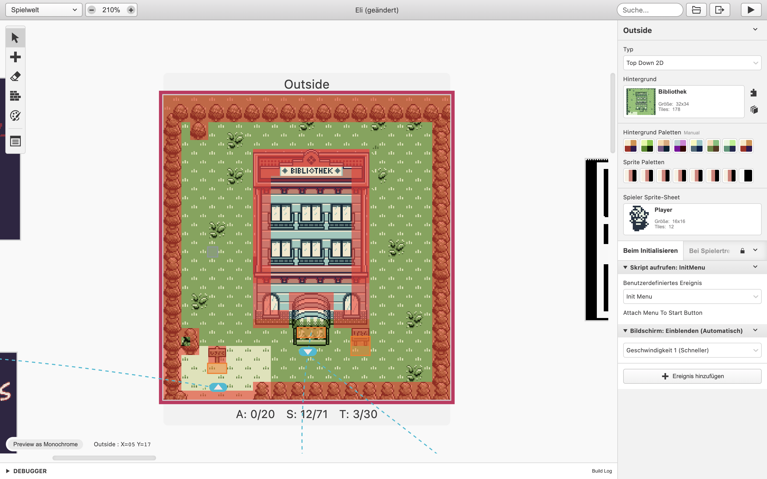The width and height of the screenshot is (767, 479).
Task: Click Preview as Monochrome button
Action: coord(45,444)
